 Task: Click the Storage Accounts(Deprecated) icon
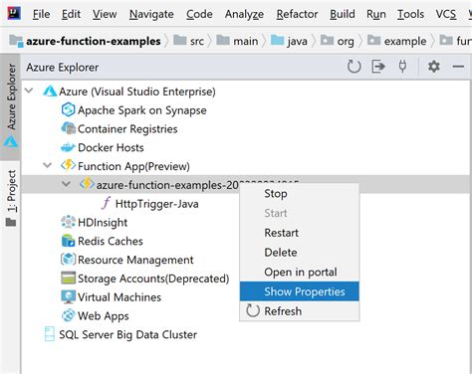68,279
